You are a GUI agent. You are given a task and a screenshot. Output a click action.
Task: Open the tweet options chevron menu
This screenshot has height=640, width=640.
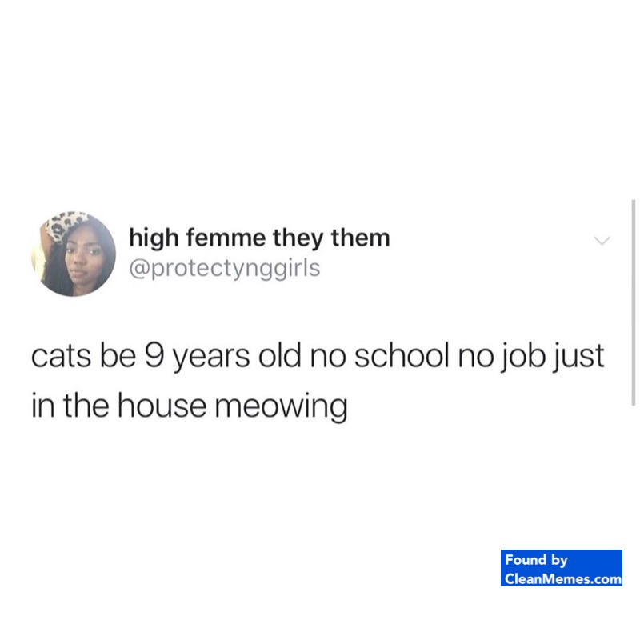[x=602, y=241]
